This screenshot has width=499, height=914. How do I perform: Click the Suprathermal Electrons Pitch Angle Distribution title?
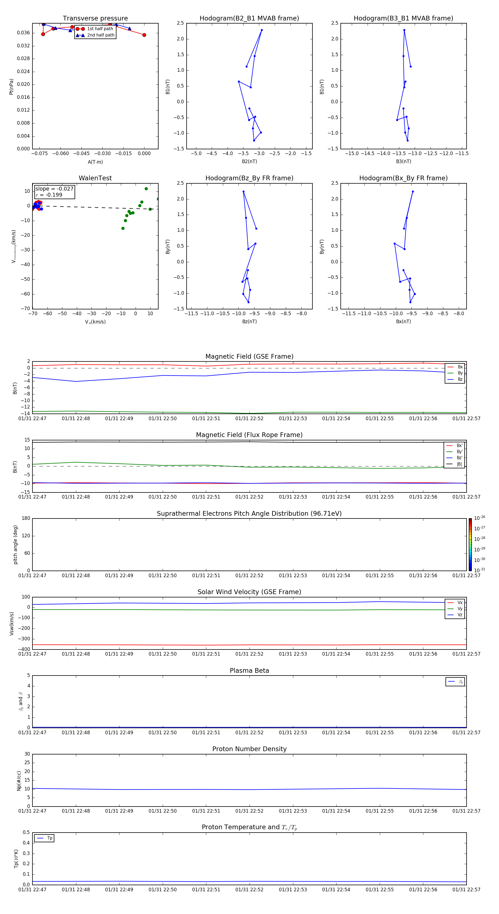pos(249,514)
